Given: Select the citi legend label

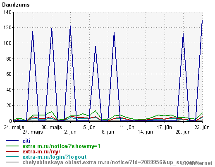Looking at the screenshot, I should (x=26, y=141).
